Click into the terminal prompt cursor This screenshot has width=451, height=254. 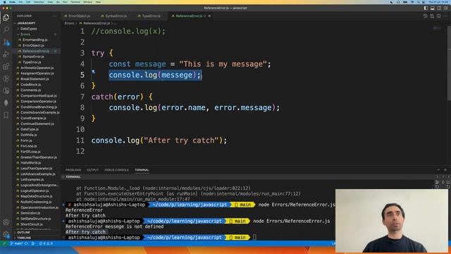pyautogui.click(x=255, y=238)
